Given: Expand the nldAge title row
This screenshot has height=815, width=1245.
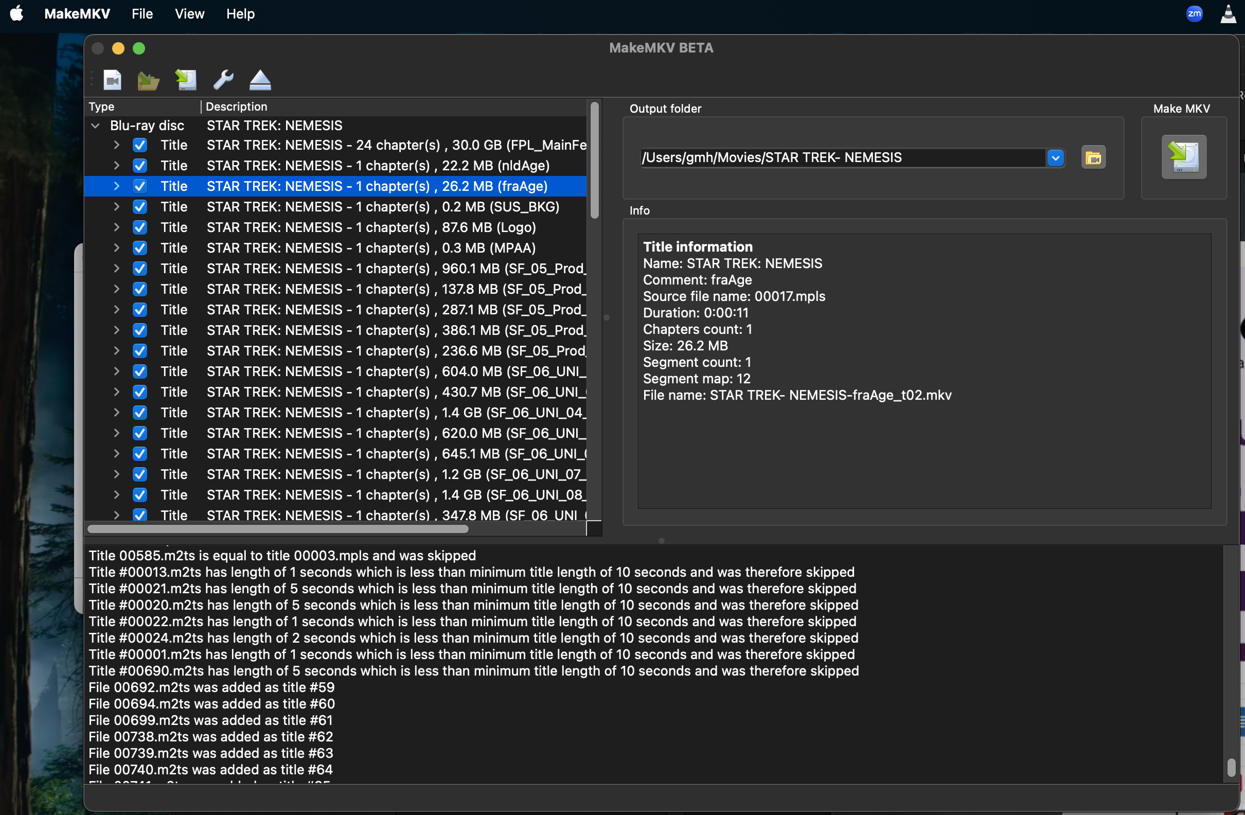Looking at the screenshot, I should pyautogui.click(x=116, y=166).
